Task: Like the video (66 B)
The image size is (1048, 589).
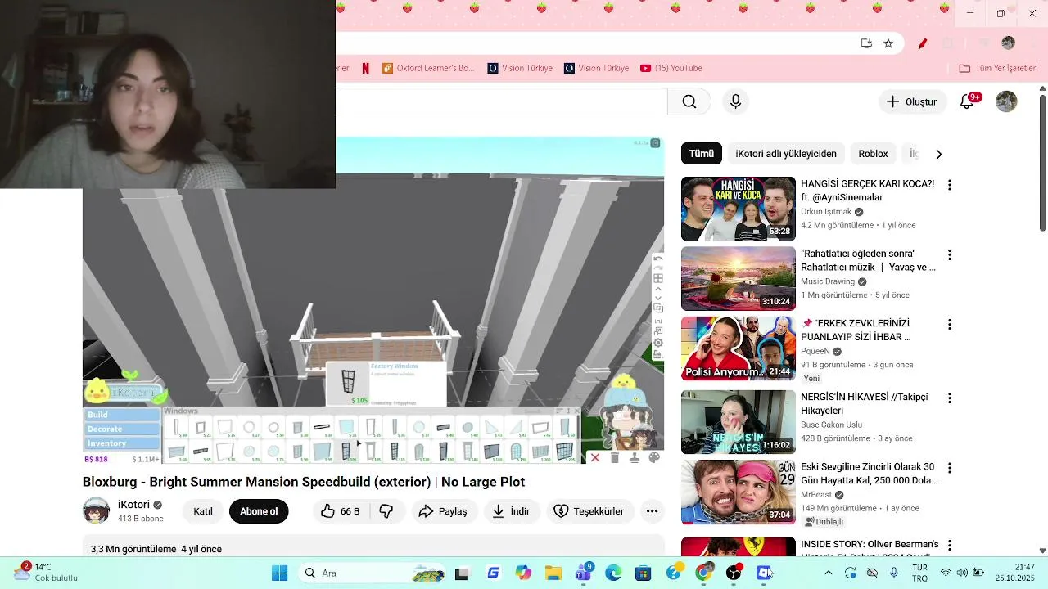Action: (x=341, y=511)
